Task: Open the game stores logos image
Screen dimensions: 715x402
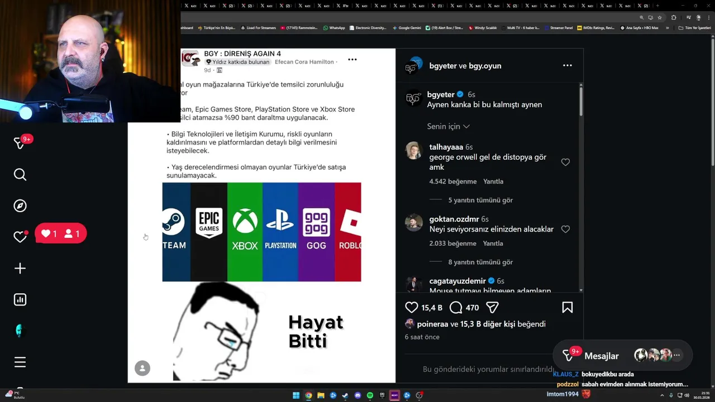Action: pos(261,232)
